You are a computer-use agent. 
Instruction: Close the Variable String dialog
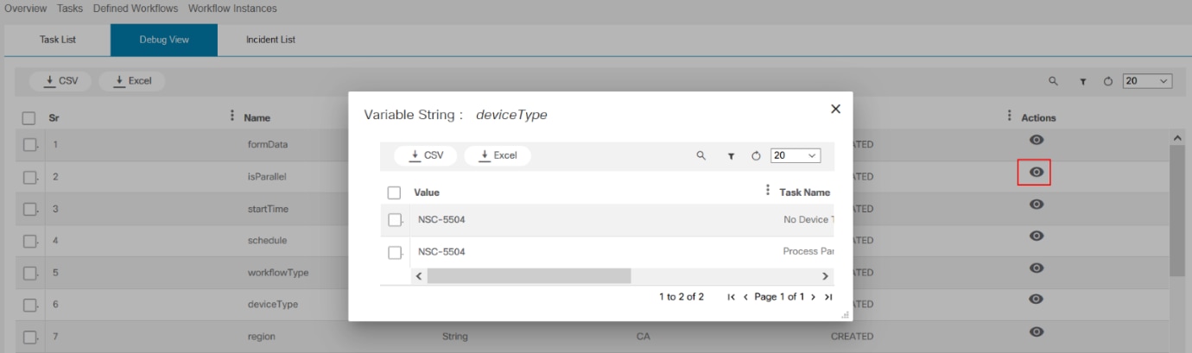click(x=835, y=109)
